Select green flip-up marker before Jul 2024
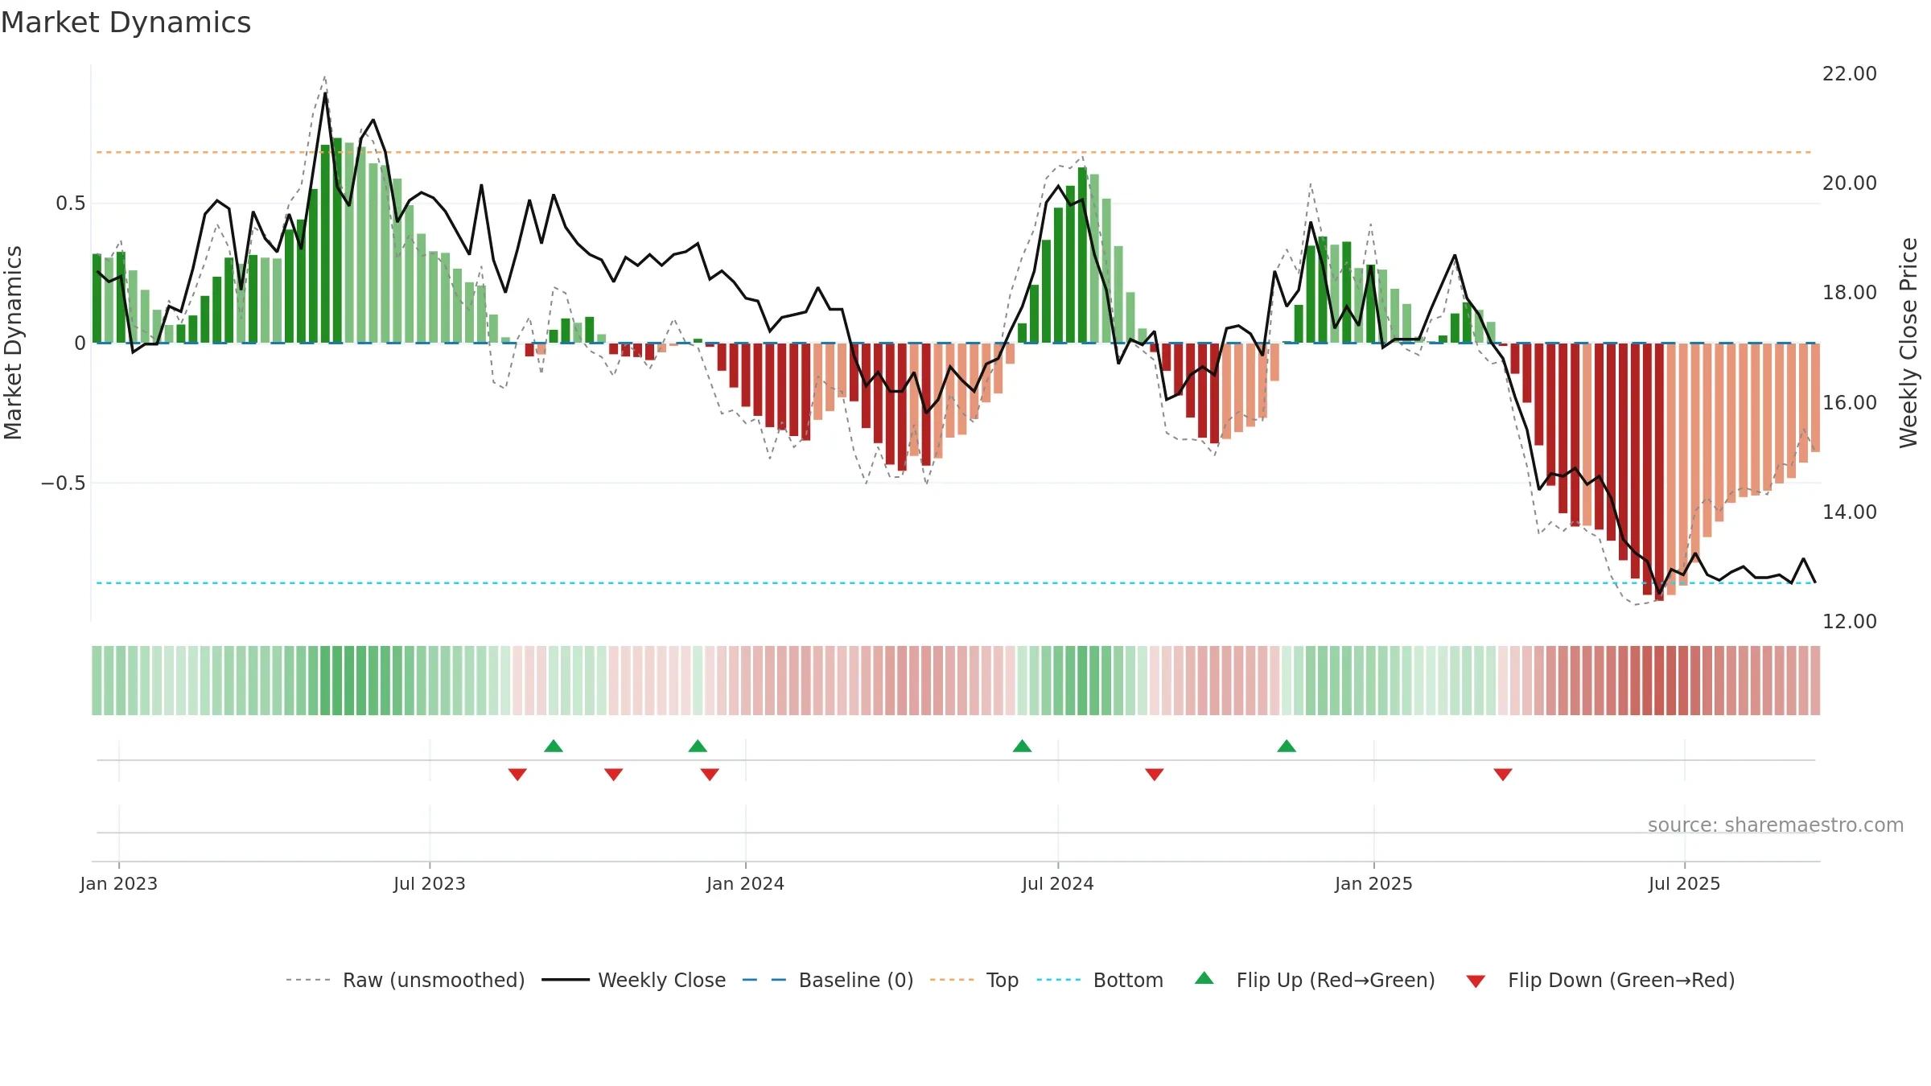The image size is (1931, 1086). (x=1022, y=746)
